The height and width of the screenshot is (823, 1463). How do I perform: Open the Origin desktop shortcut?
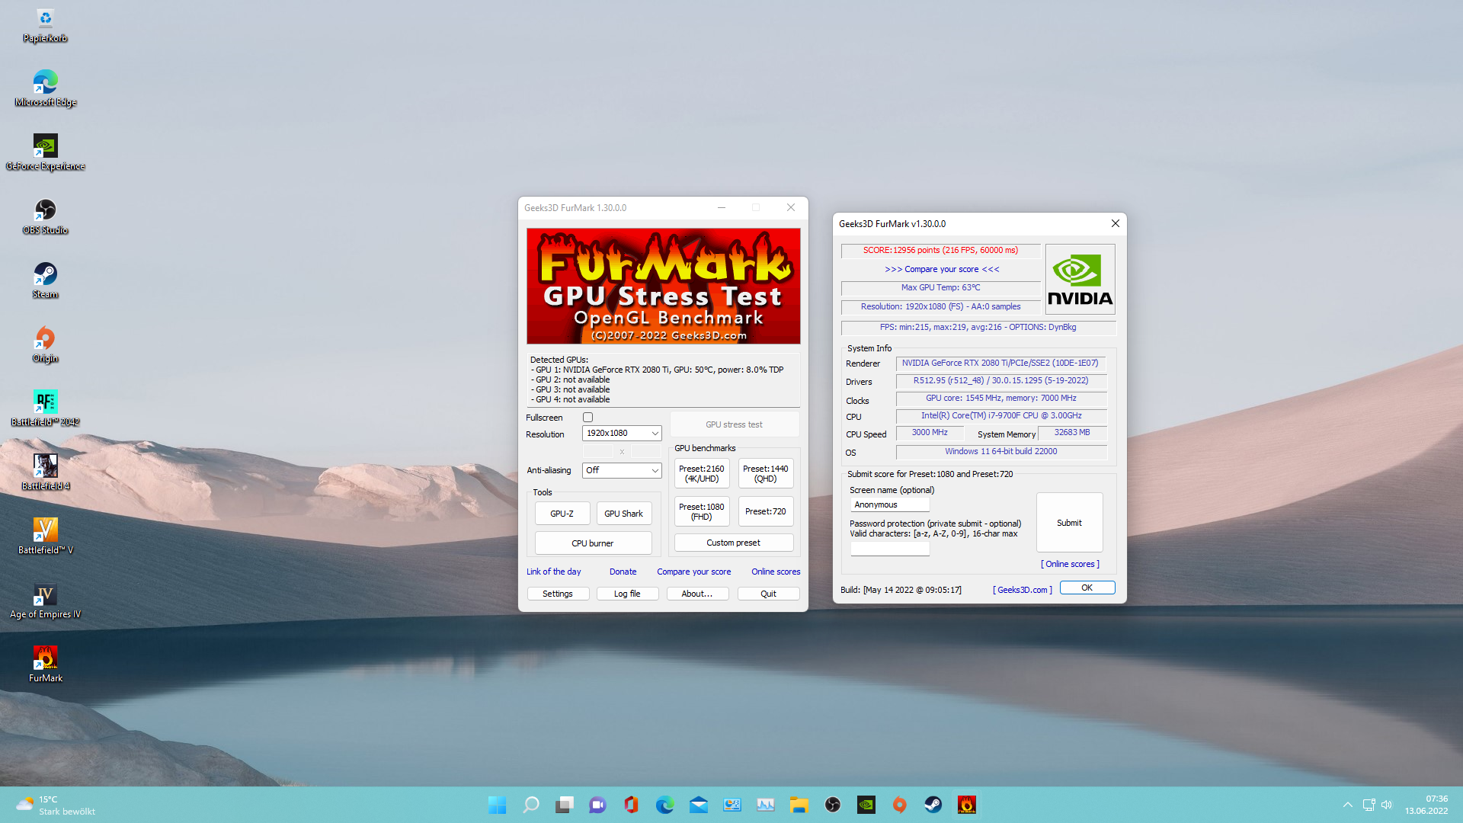click(45, 338)
